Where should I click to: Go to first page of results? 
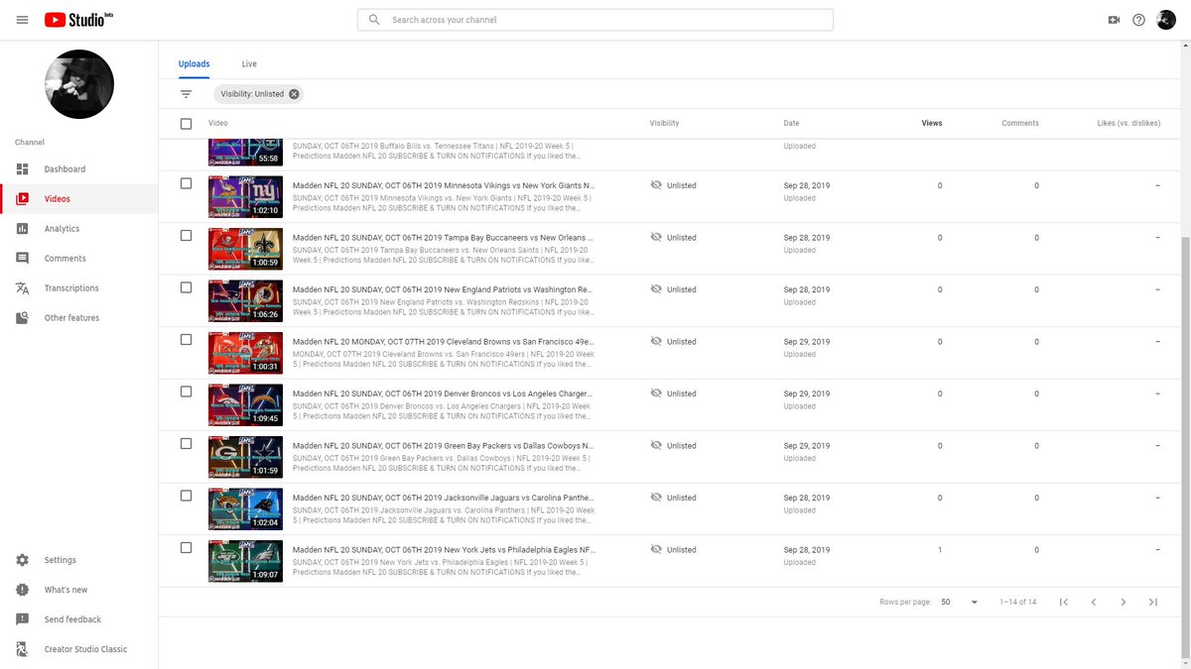tap(1063, 602)
